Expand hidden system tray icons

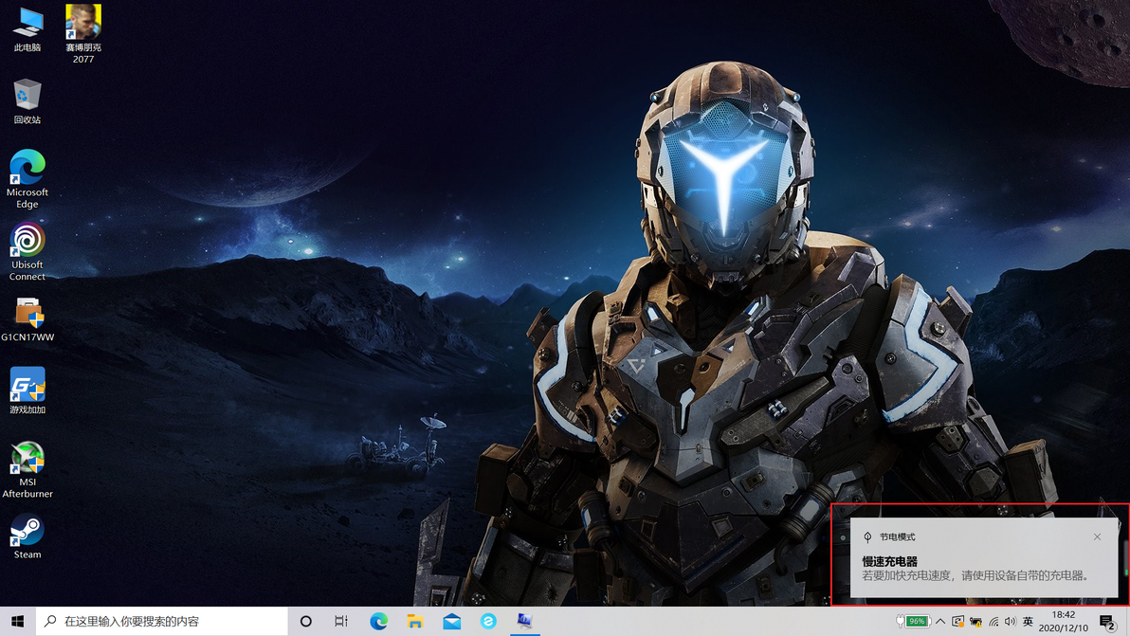coord(940,621)
